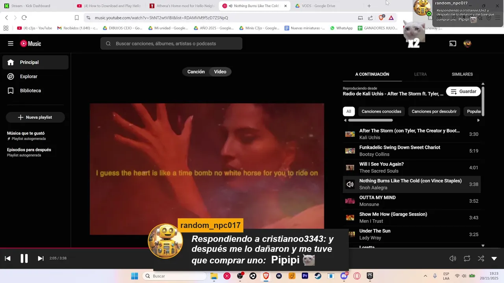Viewport: 504px width, 283px height.
Task: Open the DIBUJOS CEJO bookmark folder
Action: [122, 28]
